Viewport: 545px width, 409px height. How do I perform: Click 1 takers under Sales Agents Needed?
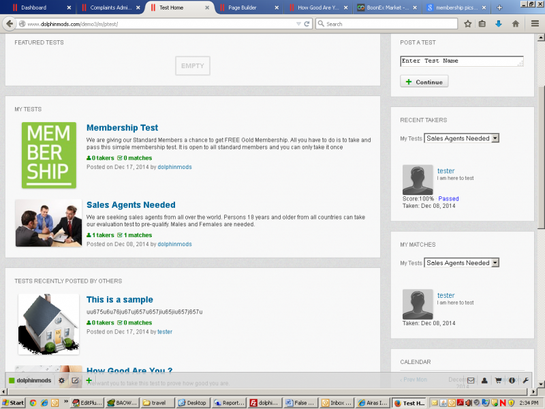(100, 235)
